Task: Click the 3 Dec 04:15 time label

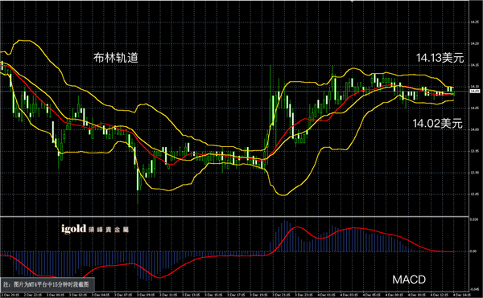Action: pyautogui.click(x=101, y=296)
